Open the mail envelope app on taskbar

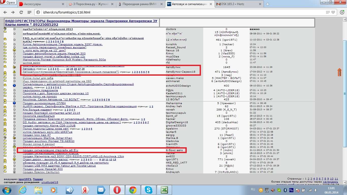tap(101, 190)
